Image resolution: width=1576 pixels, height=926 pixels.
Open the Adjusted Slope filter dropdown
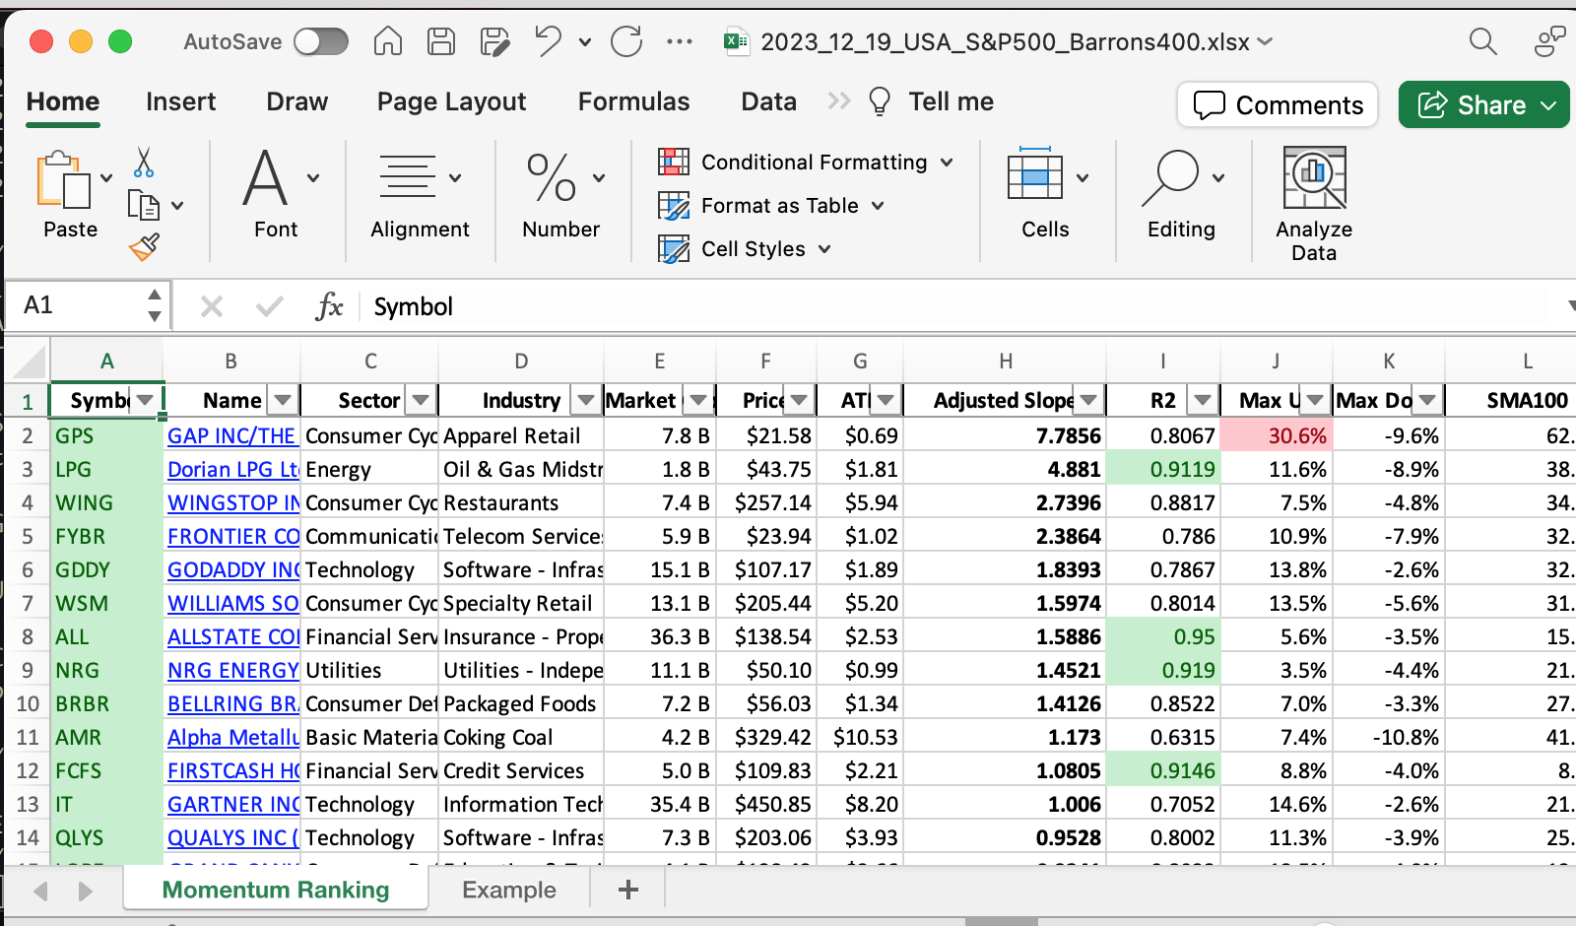pyautogui.click(x=1088, y=400)
